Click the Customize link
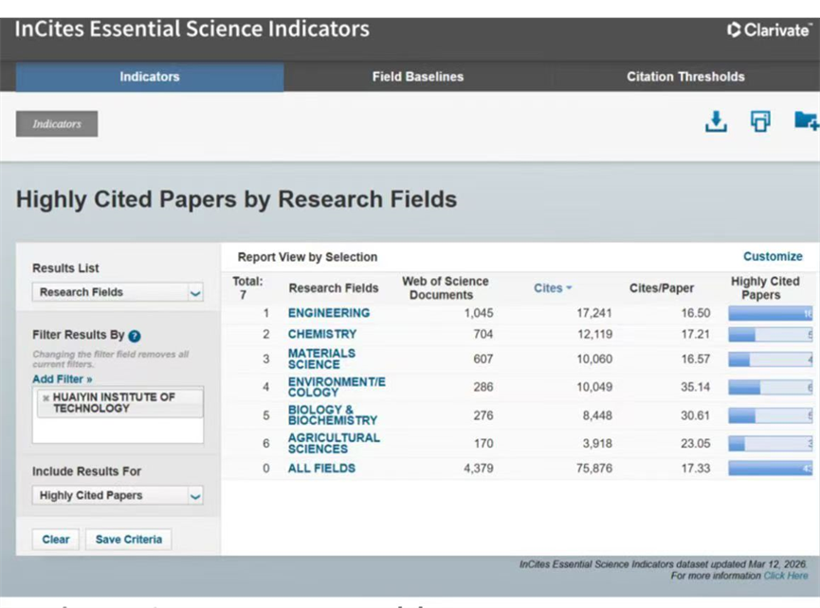 (773, 256)
